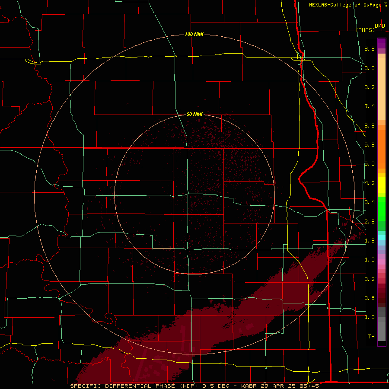Click the 5.8 scale label

(x=370, y=145)
